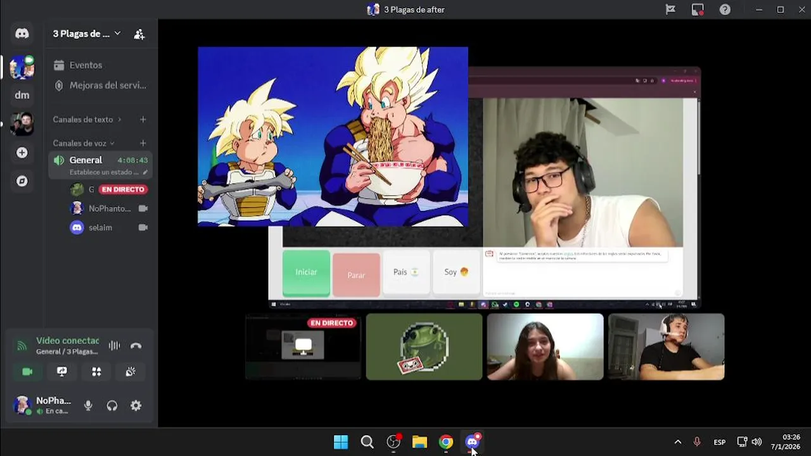Create text channel with plus icon

click(143, 119)
